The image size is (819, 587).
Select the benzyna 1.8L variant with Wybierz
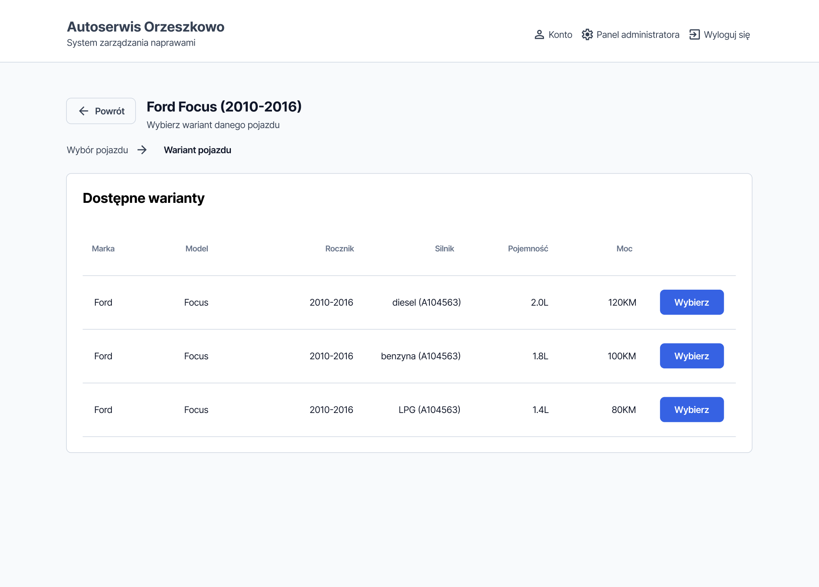click(692, 356)
